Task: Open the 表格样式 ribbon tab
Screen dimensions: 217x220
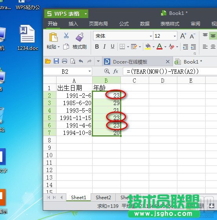Action: point(170,24)
